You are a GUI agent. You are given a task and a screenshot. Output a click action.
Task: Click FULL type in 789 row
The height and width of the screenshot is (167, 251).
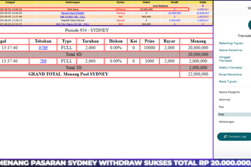click(x=67, y=61)
